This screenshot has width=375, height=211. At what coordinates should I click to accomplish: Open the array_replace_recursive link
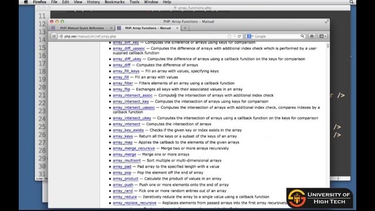click(x=134, y=203)
